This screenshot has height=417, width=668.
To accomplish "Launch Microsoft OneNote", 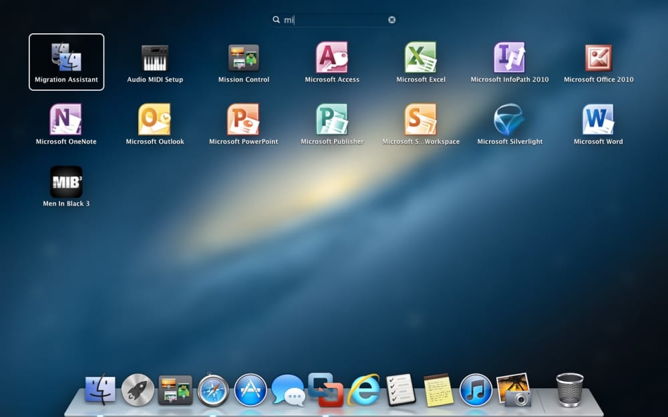I will [x=65, y=119].
